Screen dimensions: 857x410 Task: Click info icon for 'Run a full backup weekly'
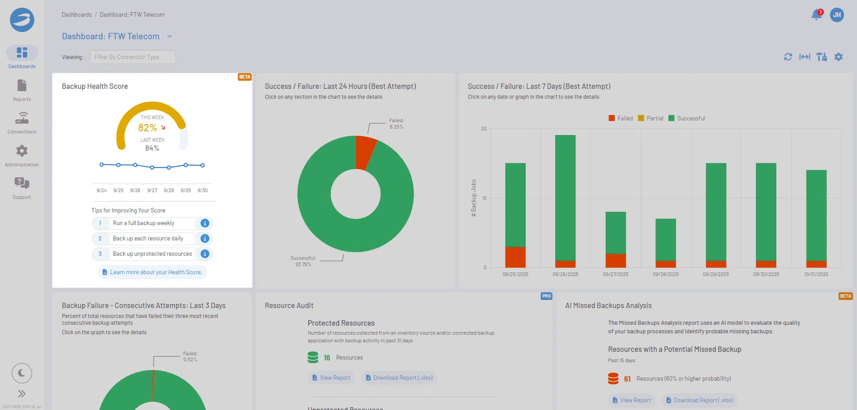(205, 223)
